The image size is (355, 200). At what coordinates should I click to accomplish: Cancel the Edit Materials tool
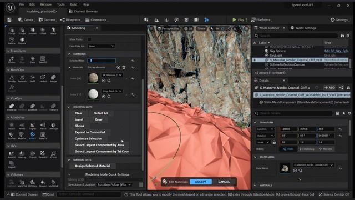coord(224,182)
